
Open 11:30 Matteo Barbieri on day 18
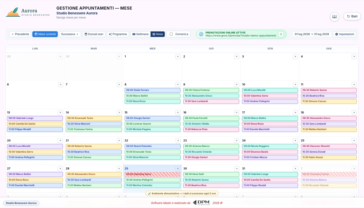click(329, 129)
